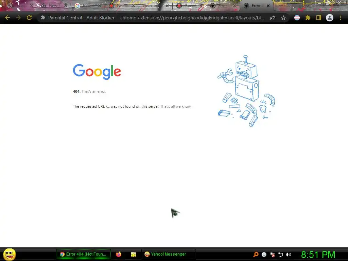Open the Chrome three-dot menu
The width and height of the screenshot is (348, 261).
click(x=341, y=18)
